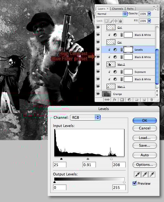Click the Load... button
Image resolution: width=164 pixels, height=202 pixels.
[145, 138]
